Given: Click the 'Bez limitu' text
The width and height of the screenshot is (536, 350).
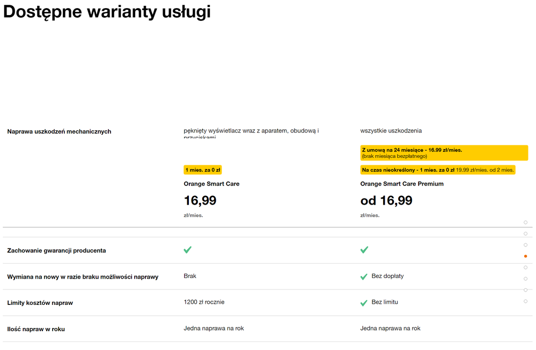Looking at the screenshot, I should tap(385, 302).
